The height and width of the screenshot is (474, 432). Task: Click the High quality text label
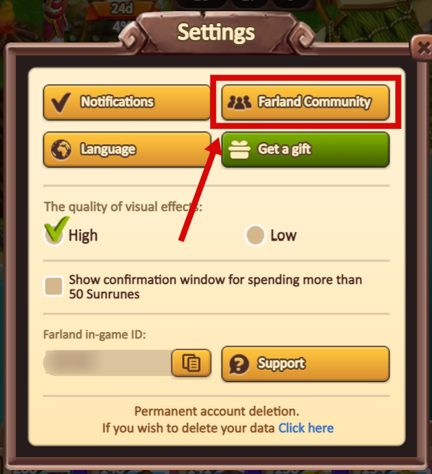pos(83,235)
